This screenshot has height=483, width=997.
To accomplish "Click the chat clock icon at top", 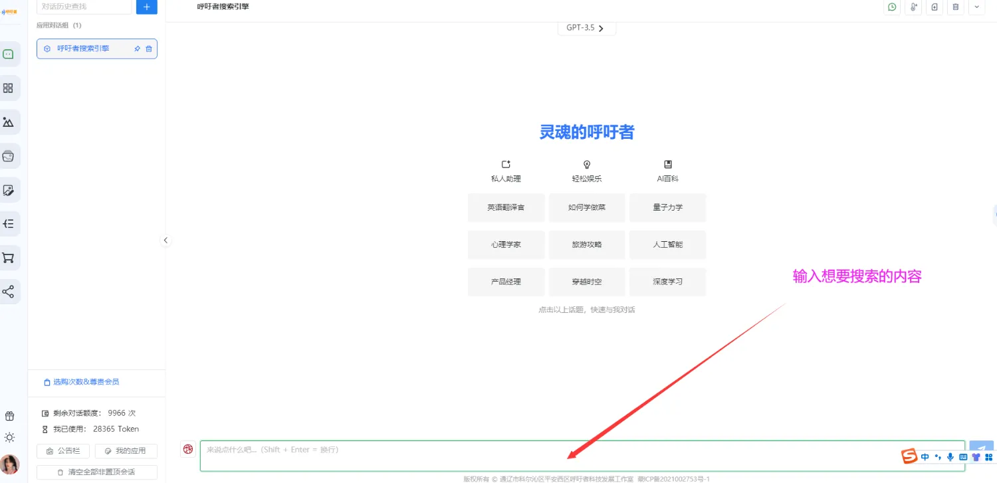I will coord(892,7).
